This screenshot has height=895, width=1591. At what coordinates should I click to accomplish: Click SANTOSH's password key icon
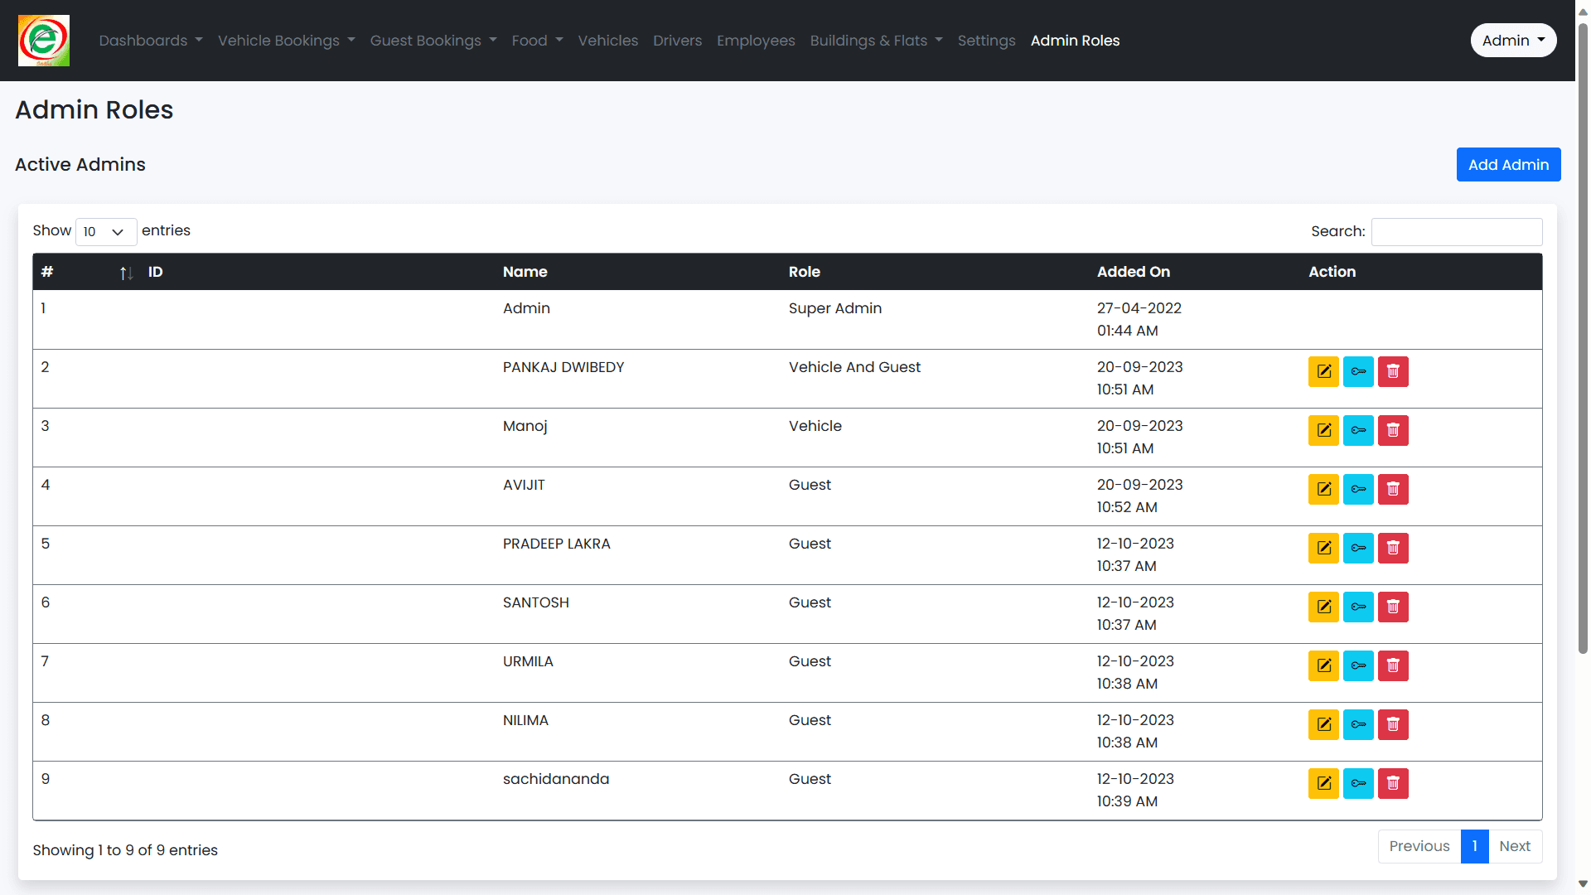click(1358, 607)
